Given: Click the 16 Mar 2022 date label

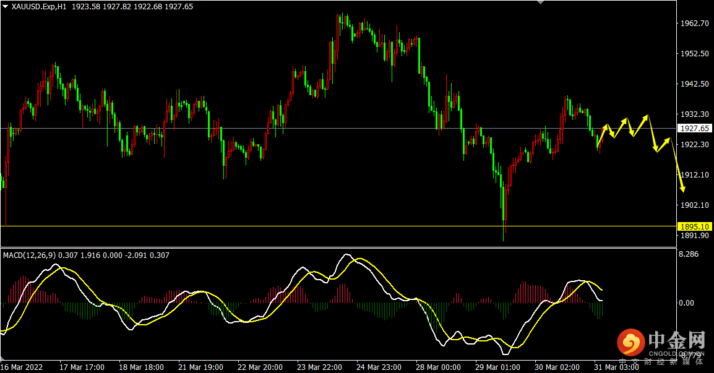Looking at the screenshot, I should click(x=22, y=367).
